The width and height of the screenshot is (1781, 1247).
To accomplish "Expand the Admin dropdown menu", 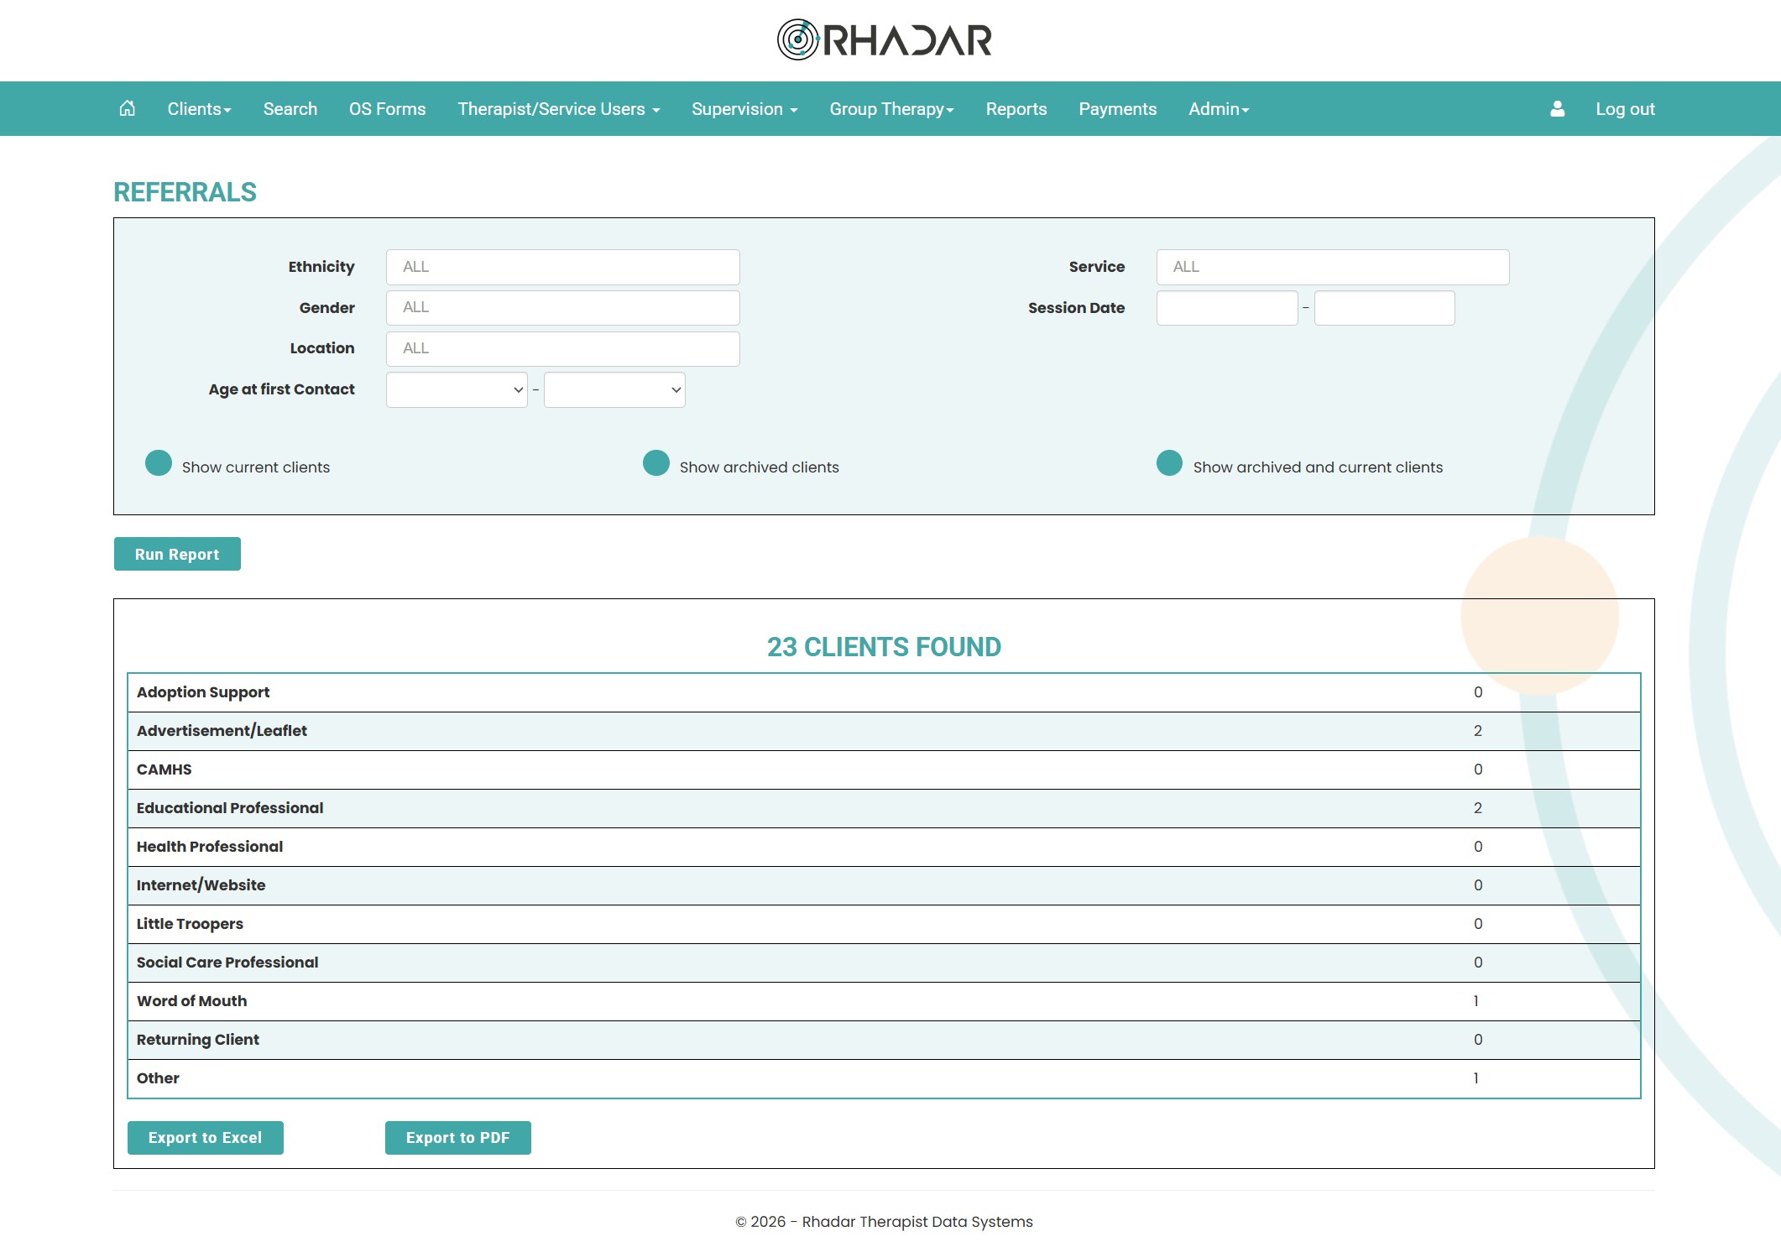I will [1219, 109].
